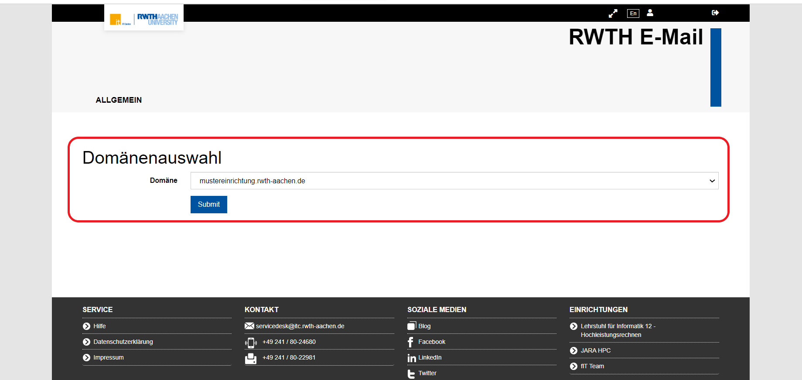Click the RWTH Aachen University logo
802x380 pixels.
point(144,19)
